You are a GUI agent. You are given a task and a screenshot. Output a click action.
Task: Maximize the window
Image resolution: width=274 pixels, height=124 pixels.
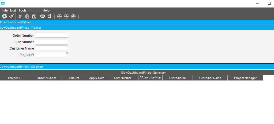269,3
